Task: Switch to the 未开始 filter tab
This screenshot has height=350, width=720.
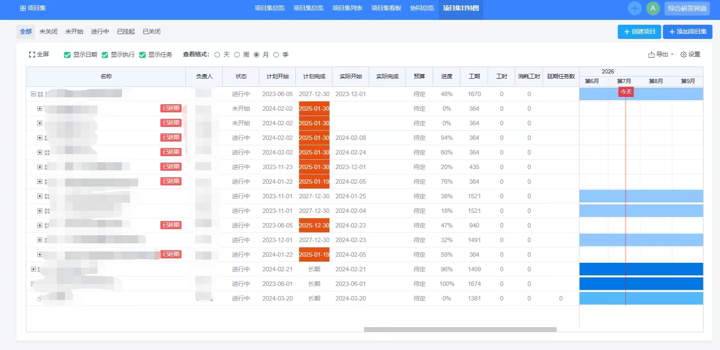Action: 74,32
